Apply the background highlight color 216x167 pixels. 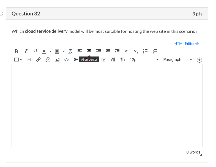pos(57,51)
